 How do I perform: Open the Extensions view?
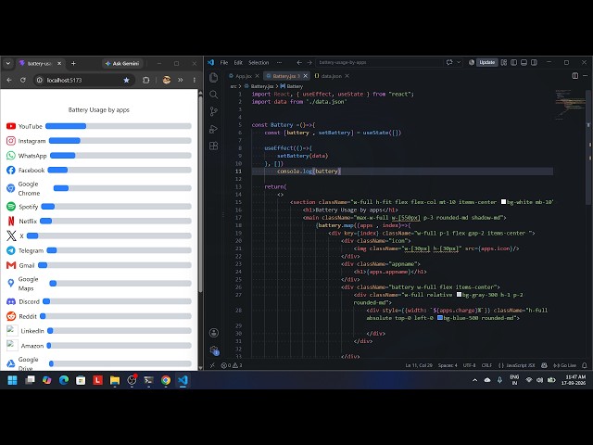214,146
